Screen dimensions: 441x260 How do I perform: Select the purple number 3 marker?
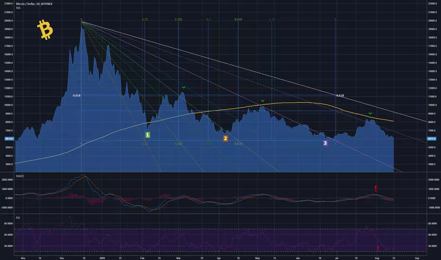325,143
